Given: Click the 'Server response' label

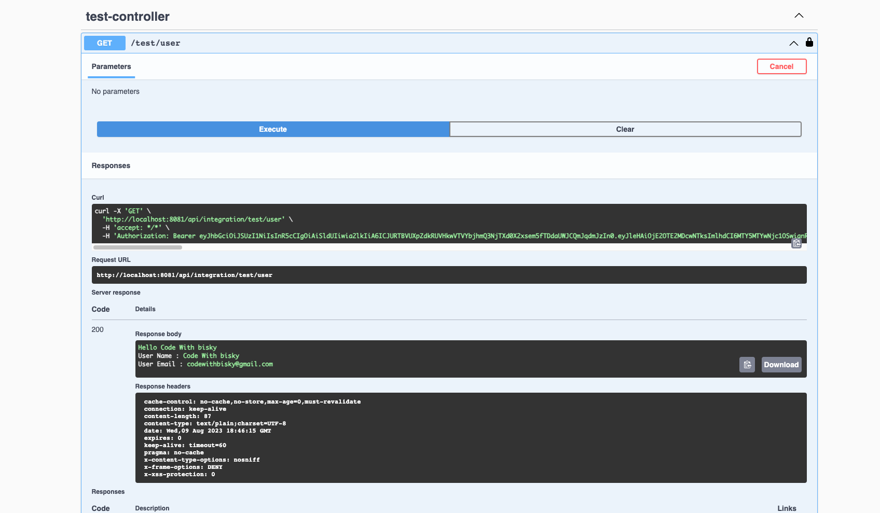Looking at the screenshot, I should [x=116, y=293].
